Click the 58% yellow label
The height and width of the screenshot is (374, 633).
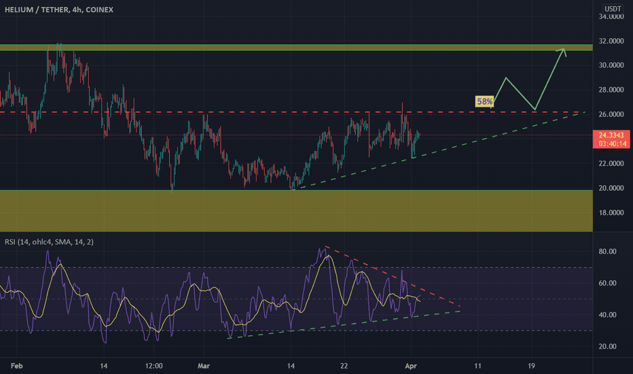[484, 101]
